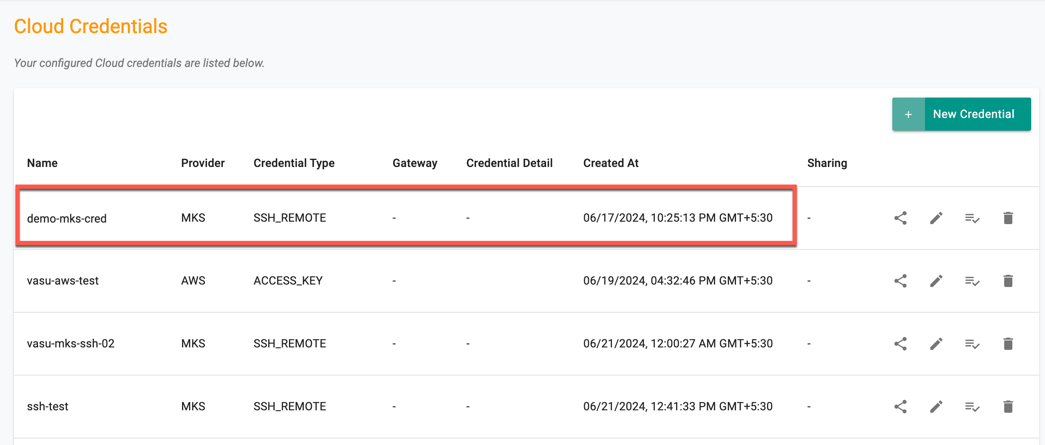Click the AWS provider cell

coord(193,281)
